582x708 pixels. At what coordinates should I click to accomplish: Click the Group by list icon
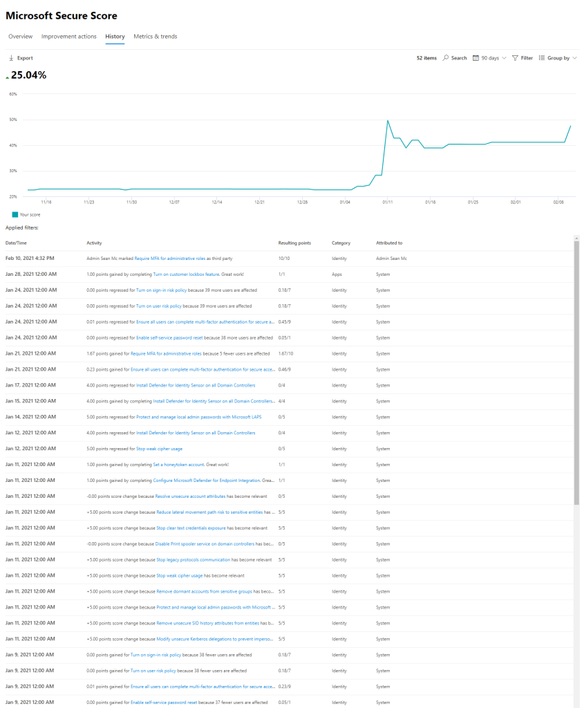(x=542, y=58)
